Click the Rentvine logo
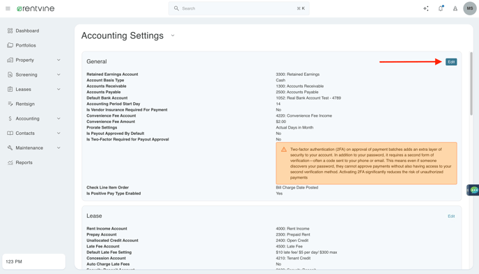Viewport: 479px width, 274px height. coord(36,8)
